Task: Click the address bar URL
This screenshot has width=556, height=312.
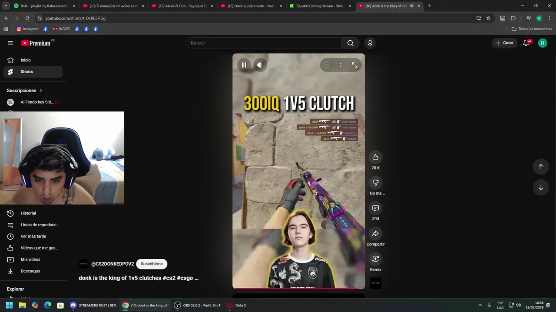Action: [x=76, y=18]
